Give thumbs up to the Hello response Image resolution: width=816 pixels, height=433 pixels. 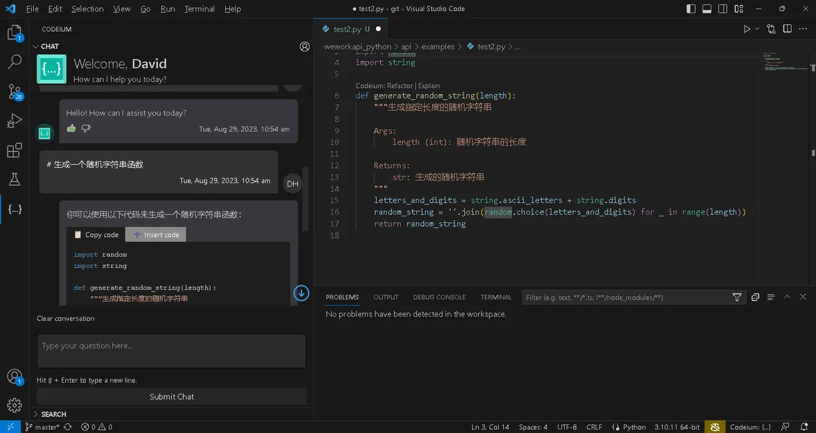(71, 128)
